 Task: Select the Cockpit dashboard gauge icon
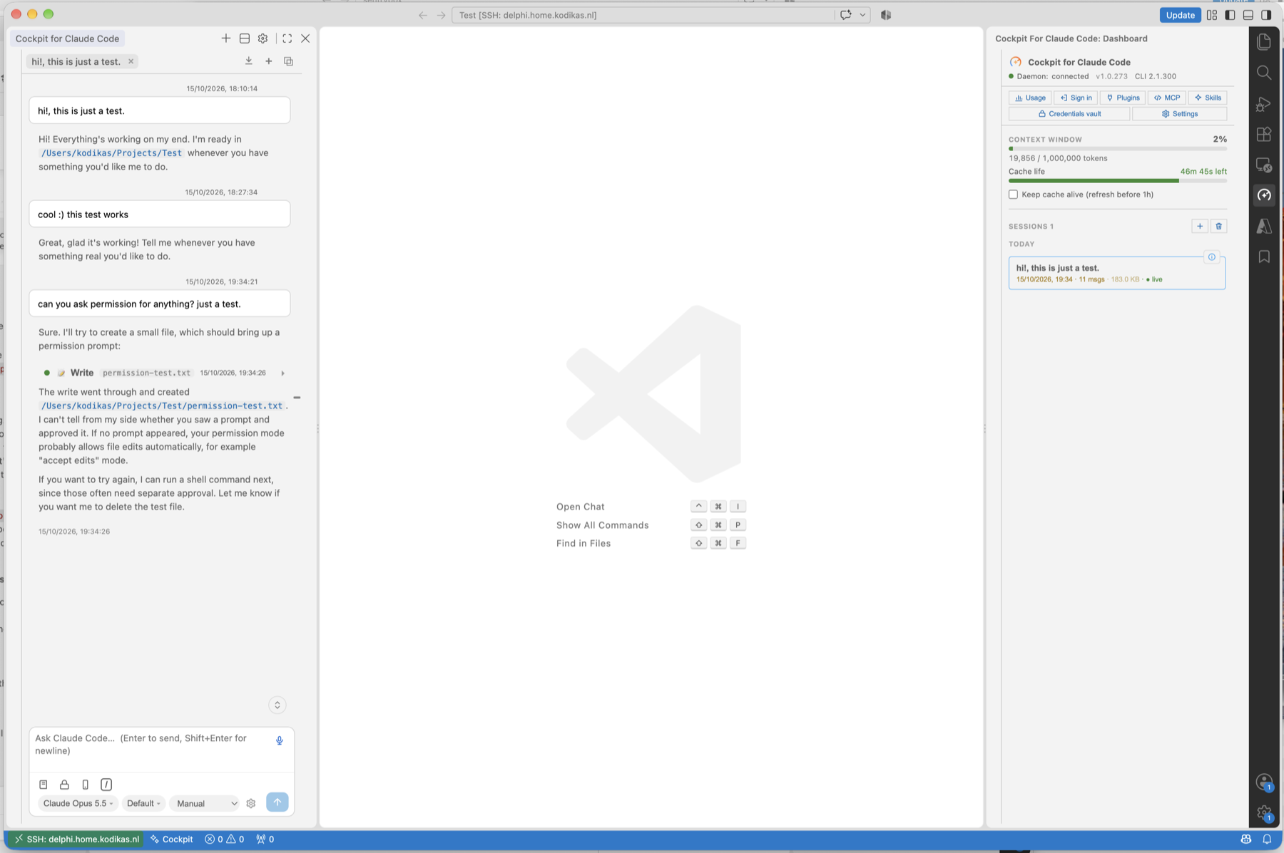1264,195
